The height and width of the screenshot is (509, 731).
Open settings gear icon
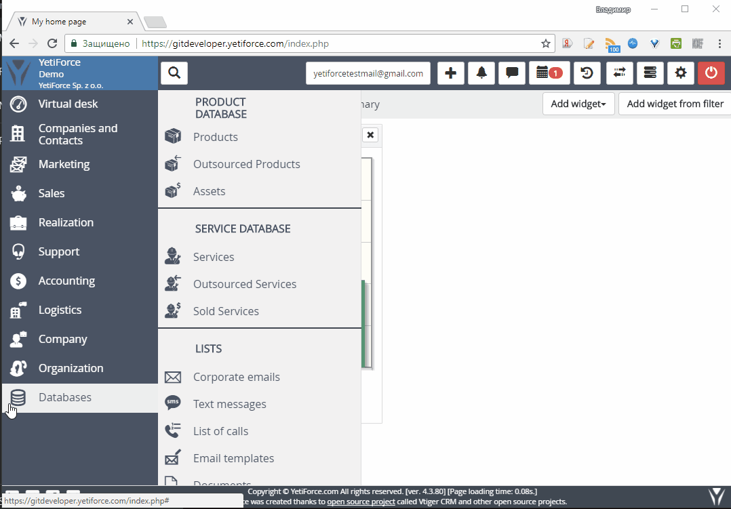tap(681, 73)
